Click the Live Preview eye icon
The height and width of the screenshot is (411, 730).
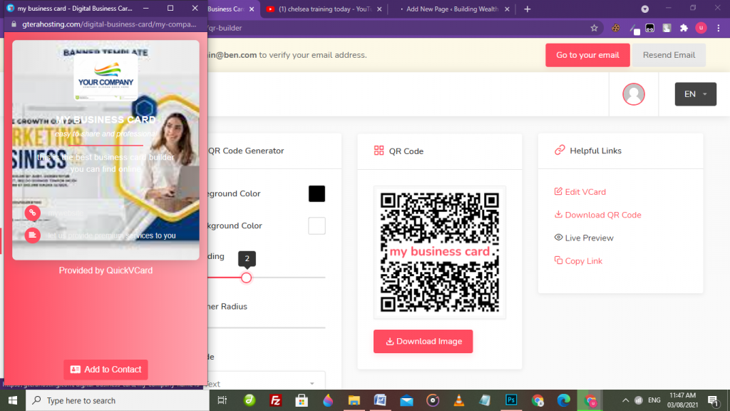coord(558,237)
